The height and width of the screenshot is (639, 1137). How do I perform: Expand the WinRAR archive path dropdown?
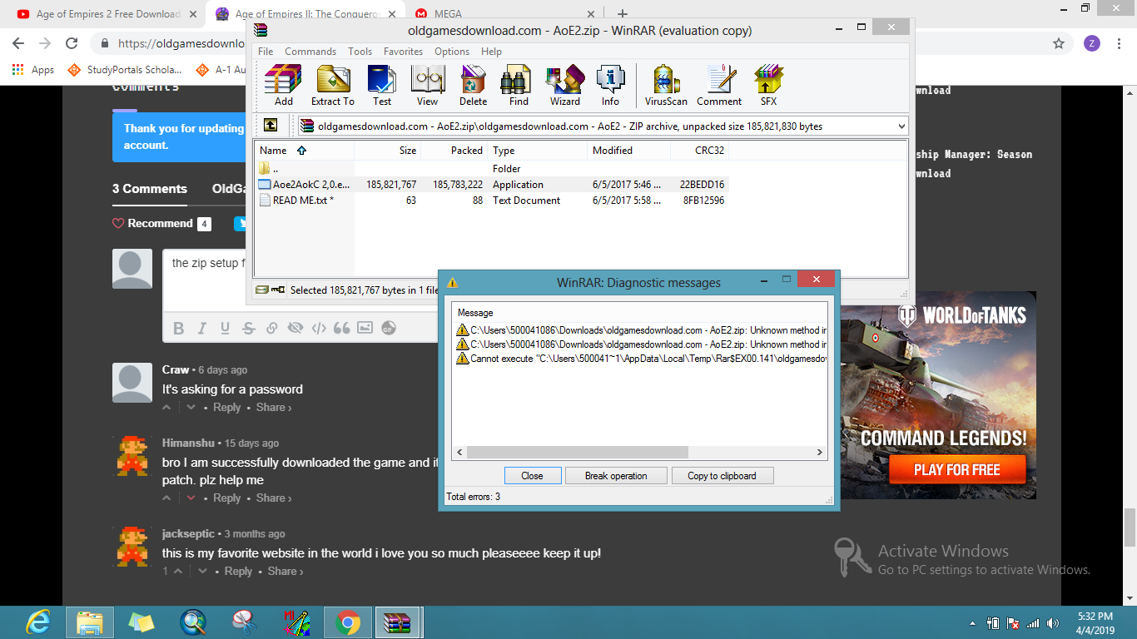[x=901, y=126]
